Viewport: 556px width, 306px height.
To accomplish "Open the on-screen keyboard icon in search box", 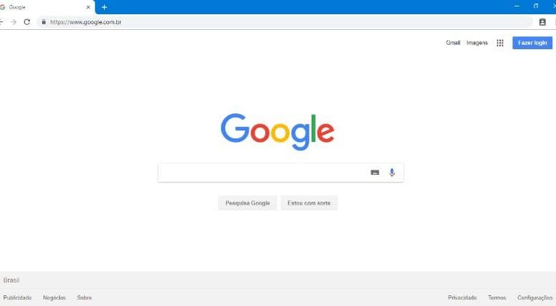I will tap(375, 173).
